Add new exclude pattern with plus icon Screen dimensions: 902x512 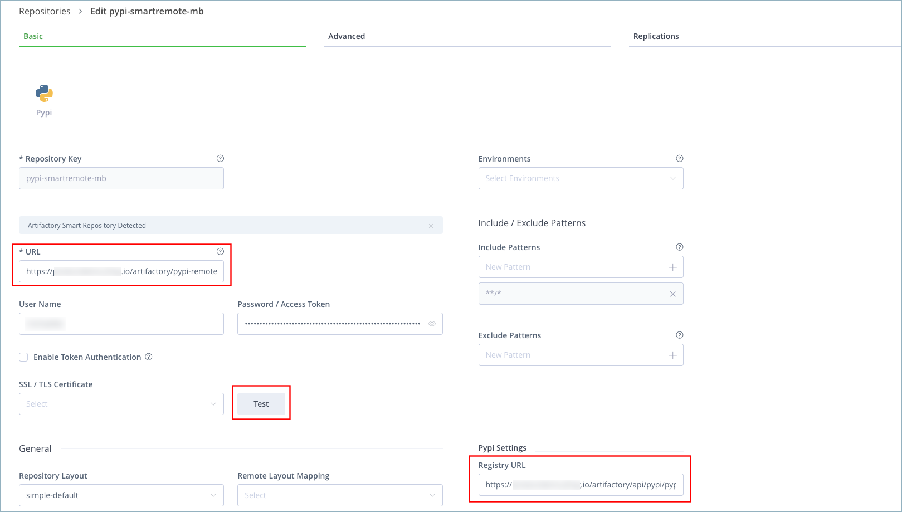point(672,355)
